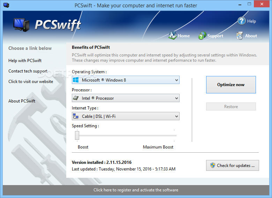Open the About label in header
Image resolution: width=272 pixels, height=198 pixels.
click(251, 36)
